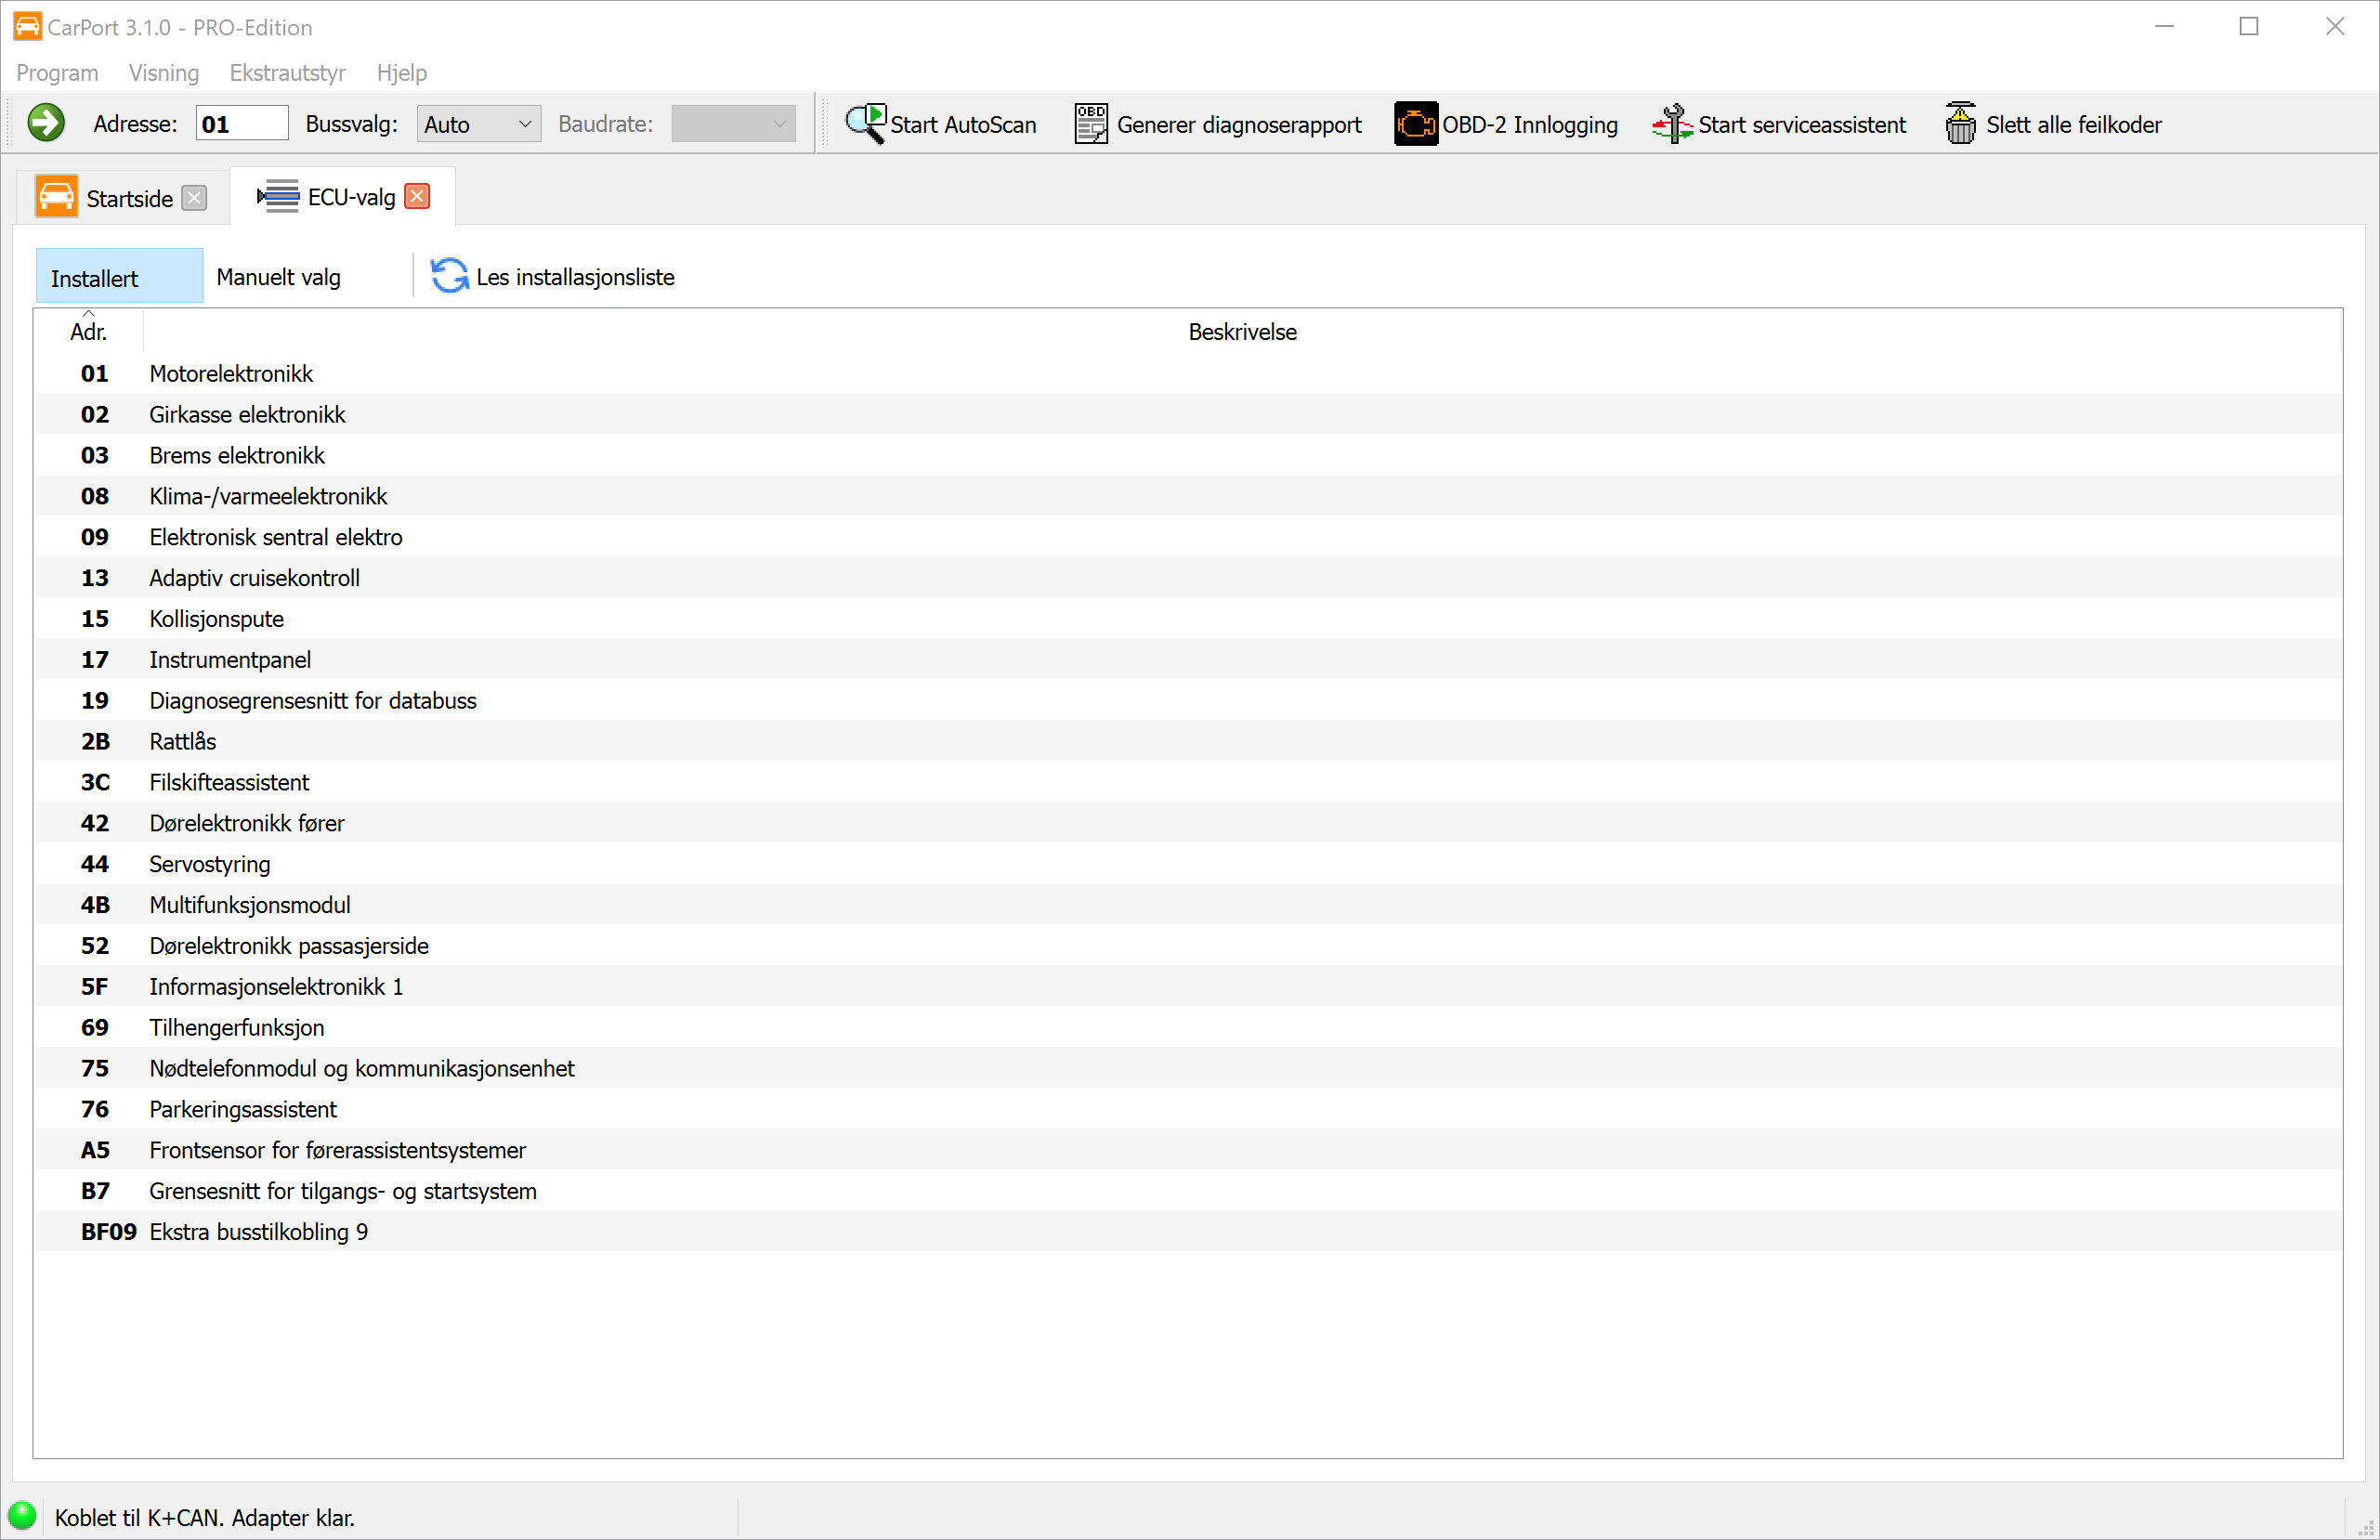Screen dimensions: 2380x1540
Task: Launch the Start serviceassistent tool icon
Action: click(x=1671, y=123)
